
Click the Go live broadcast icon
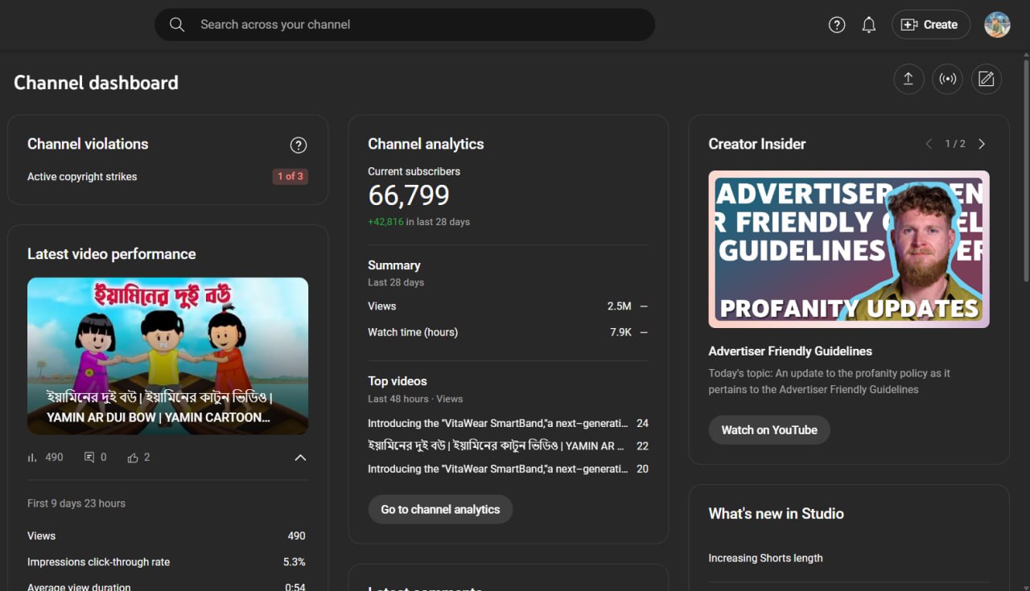[947, 79]
